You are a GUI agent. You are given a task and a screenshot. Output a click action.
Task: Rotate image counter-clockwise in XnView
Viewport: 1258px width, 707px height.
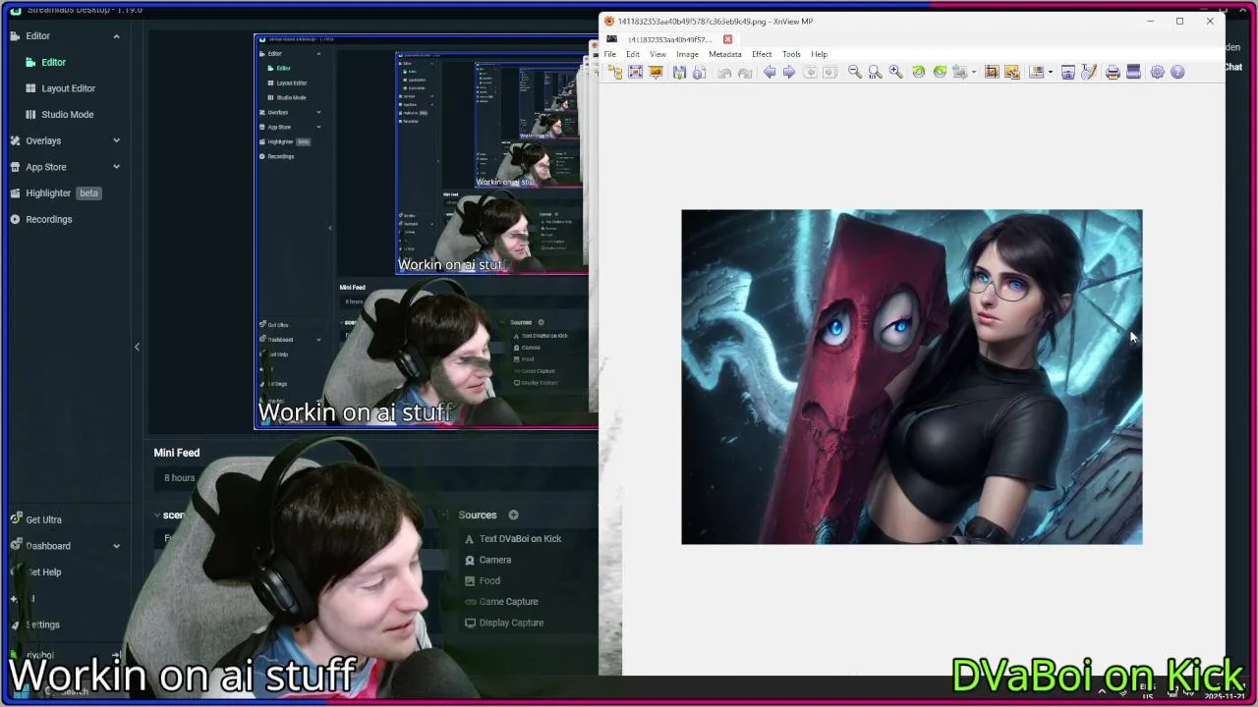tap(919, 72)
